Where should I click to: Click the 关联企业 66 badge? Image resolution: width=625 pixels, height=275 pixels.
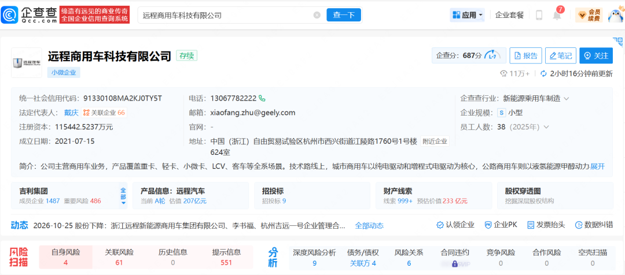pos(104,113)
